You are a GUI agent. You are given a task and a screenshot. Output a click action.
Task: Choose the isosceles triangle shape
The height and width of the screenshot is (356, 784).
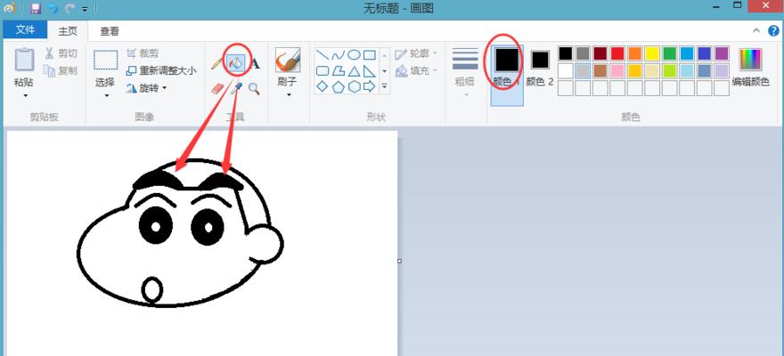[x=354, y=71]
